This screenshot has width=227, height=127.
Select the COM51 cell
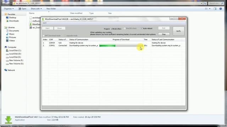coord(52,46)
